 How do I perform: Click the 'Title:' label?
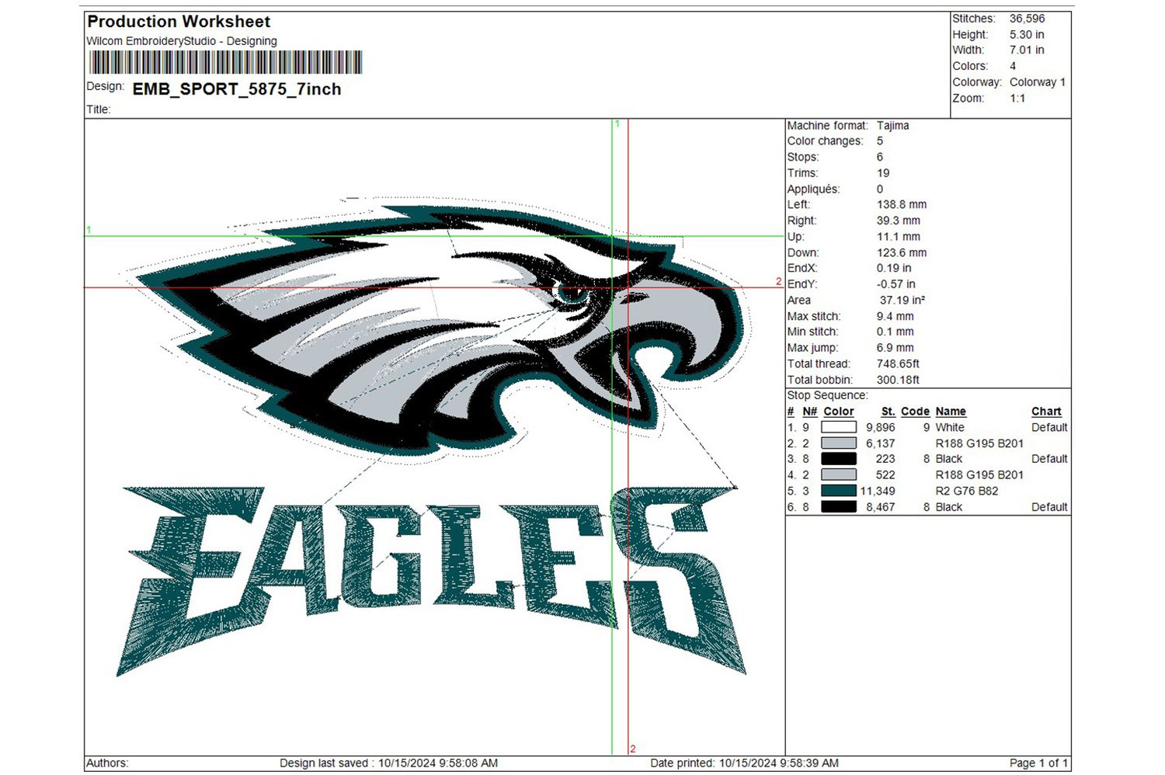click(x=99, y=109)
